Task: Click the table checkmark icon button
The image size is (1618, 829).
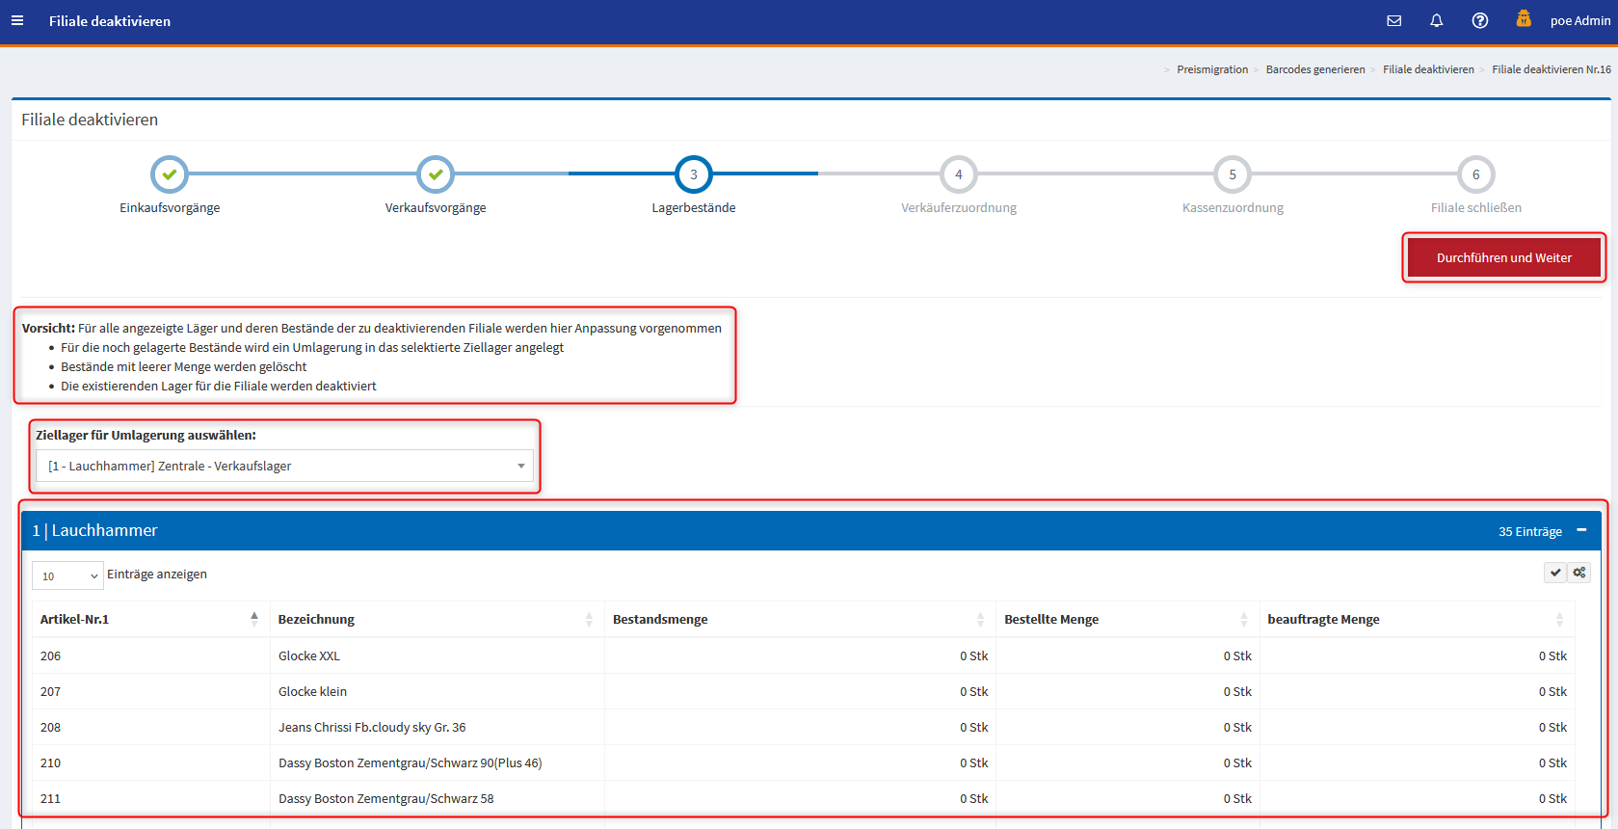Action: pyautogui.click(x=1554, y=573)
